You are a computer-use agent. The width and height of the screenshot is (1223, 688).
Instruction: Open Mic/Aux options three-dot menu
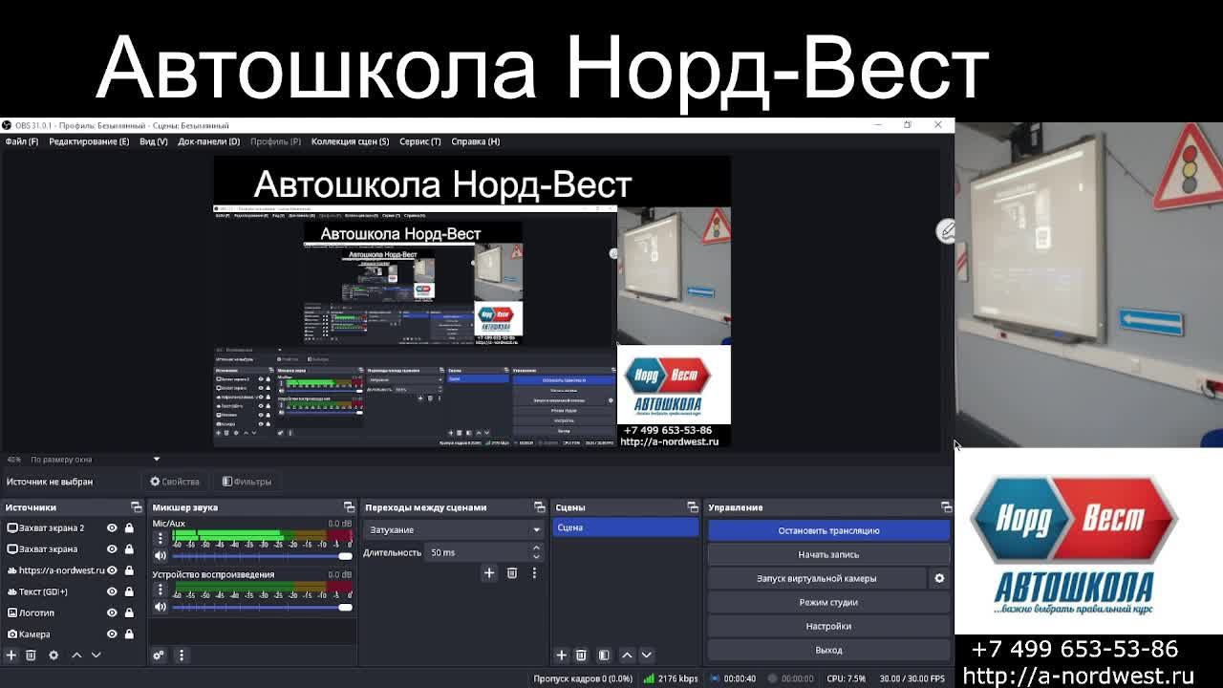pos(161,539)
